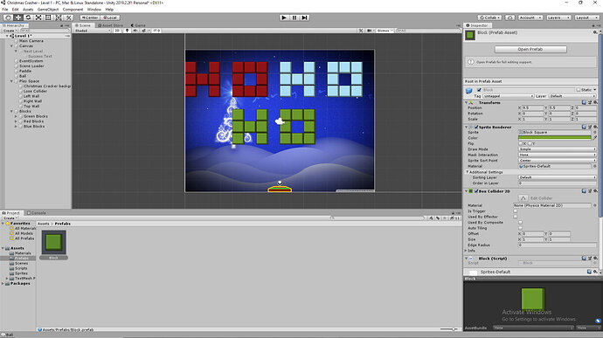Enable Flip X checkbox
This screenshot has height=338, width=603.
(x=520, y=143)
